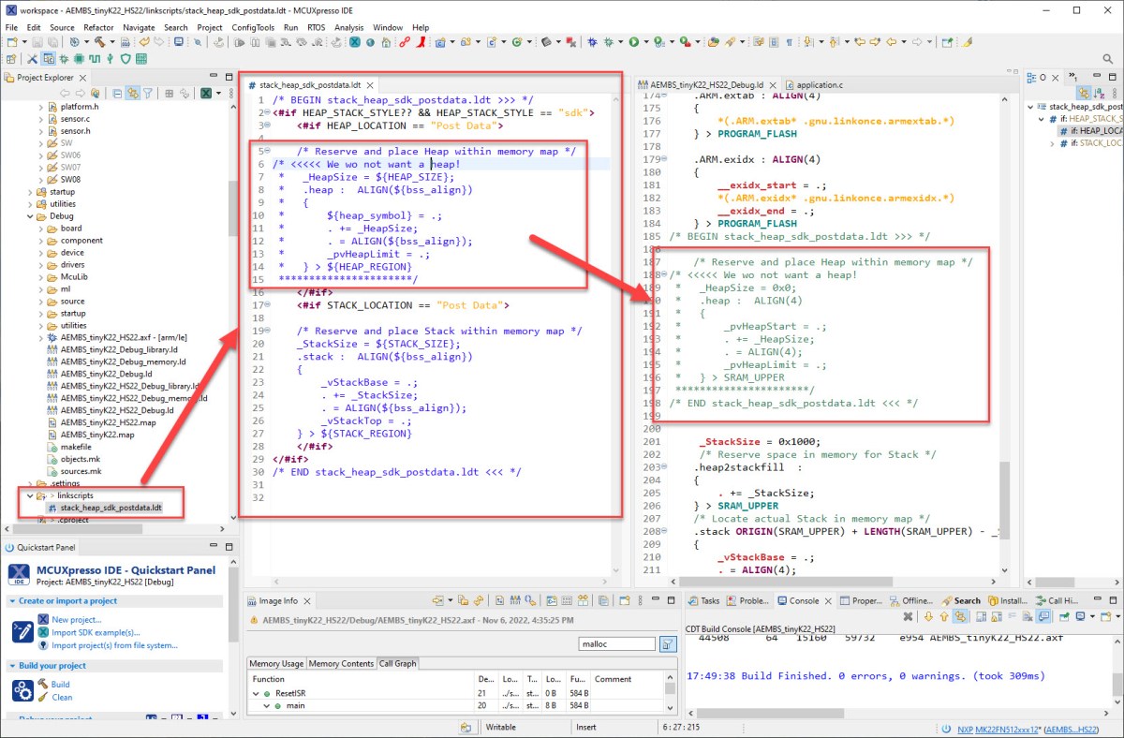
Task: Activate the Filter funnel in Project Explorer
Action: (148, 93)
